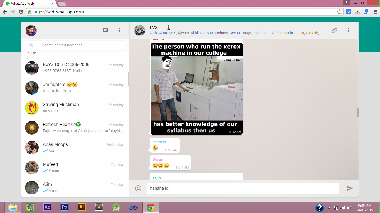Bookmark the page using the star icon
This screenshot has height=213, width=380.
pyautogui.click(x=340, y=12)
